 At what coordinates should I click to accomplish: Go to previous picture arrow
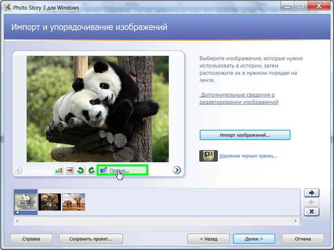click(x=19, y=170)
